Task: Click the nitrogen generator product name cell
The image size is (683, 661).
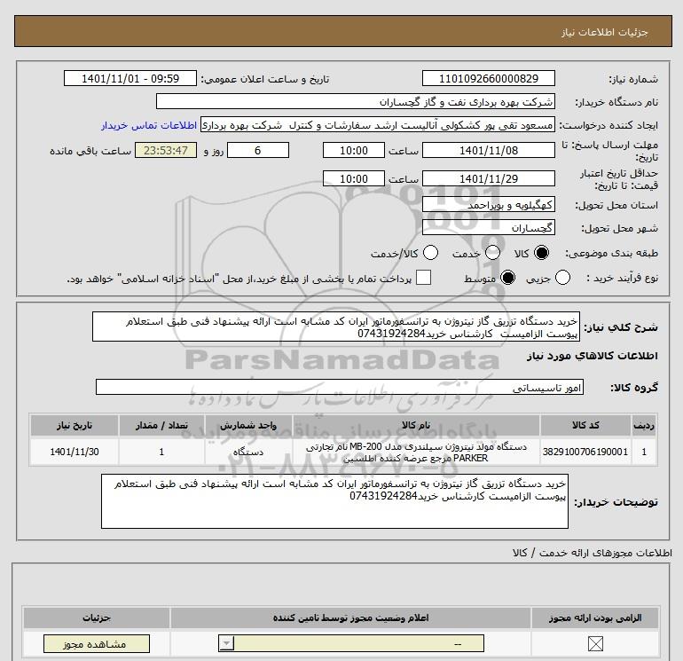Action: [x=416, y=452]
